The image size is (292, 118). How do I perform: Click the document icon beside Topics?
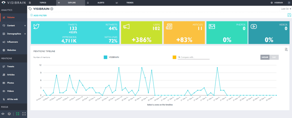(30, 3)
